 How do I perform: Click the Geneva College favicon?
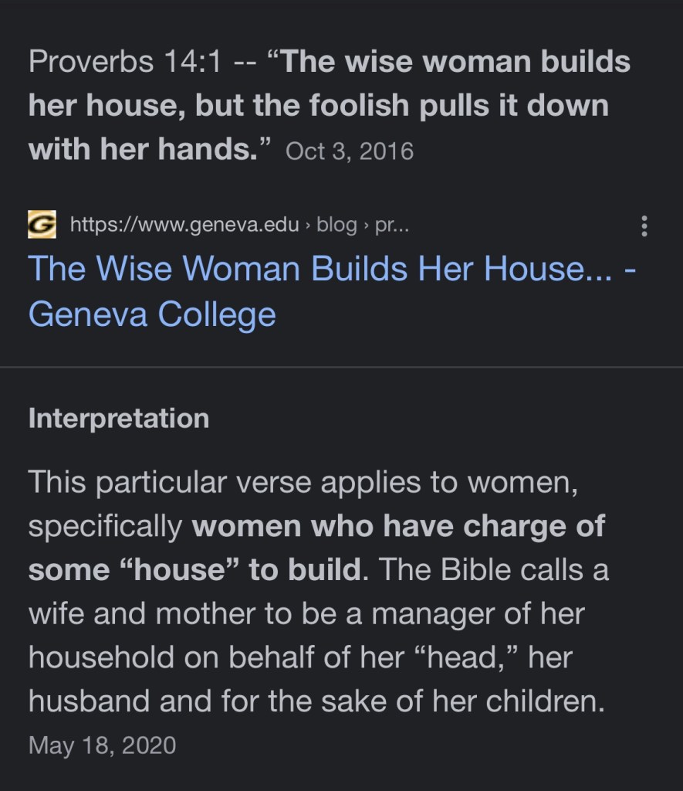pos(42,225)
